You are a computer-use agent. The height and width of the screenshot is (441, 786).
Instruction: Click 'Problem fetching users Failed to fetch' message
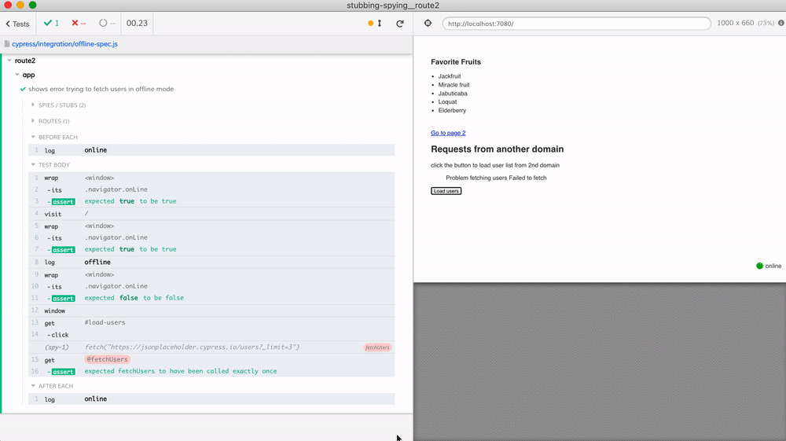(x=496, y=178)
